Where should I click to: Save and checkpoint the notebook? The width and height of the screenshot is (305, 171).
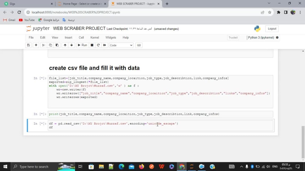[x=28, y=45]
